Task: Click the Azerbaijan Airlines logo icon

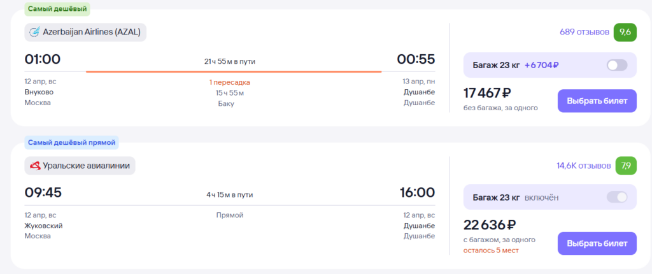Action: (x=34, y=32)
